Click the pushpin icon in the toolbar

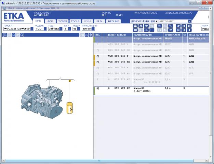tap(178, 26)
